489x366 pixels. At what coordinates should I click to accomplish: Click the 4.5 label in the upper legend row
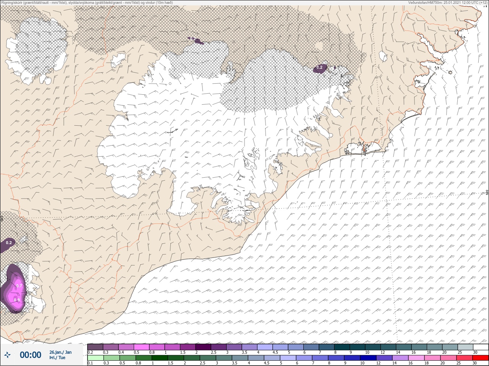click(275, 352)
